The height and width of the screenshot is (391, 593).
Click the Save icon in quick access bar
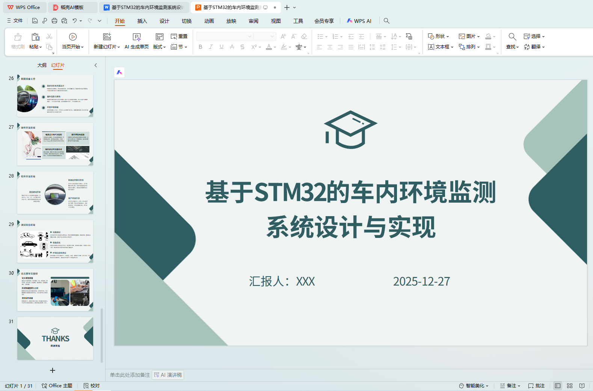click(35, 21)
